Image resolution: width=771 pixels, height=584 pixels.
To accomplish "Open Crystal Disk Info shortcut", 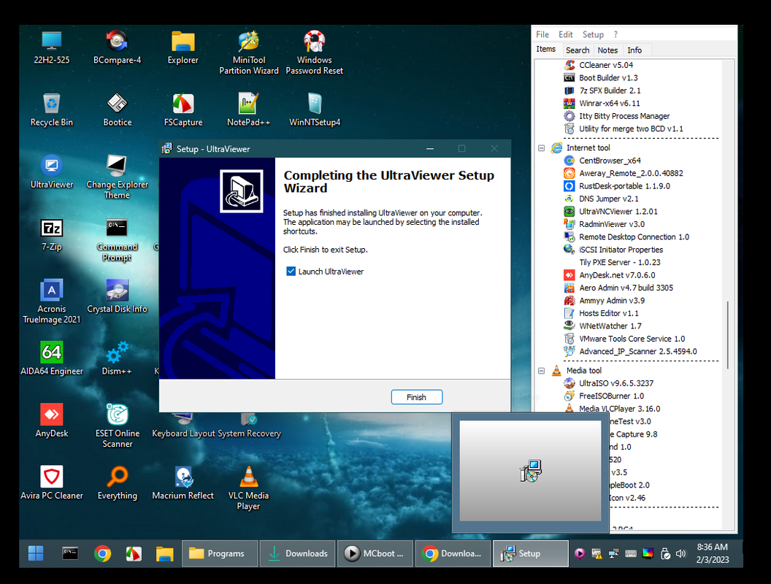I will click(x=117, y=296).
